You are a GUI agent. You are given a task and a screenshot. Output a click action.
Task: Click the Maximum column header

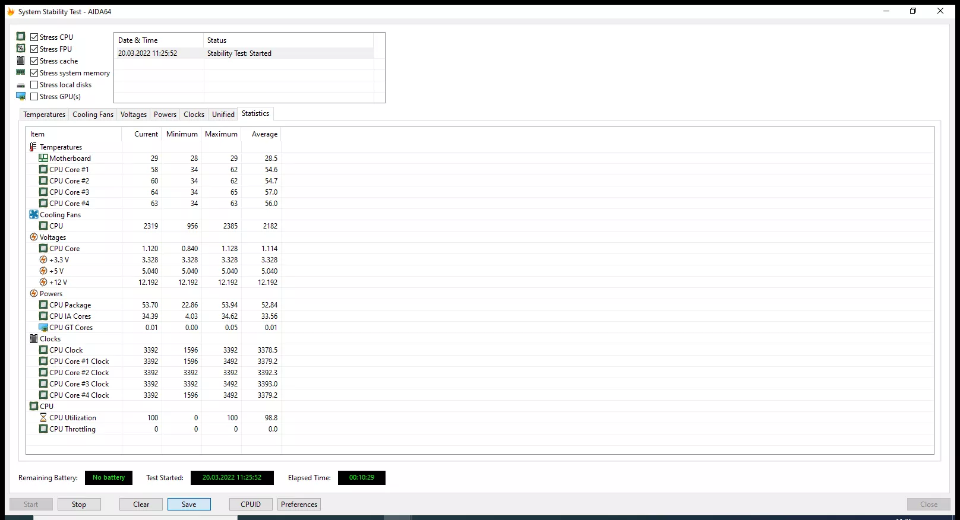(x=222, y=134)
